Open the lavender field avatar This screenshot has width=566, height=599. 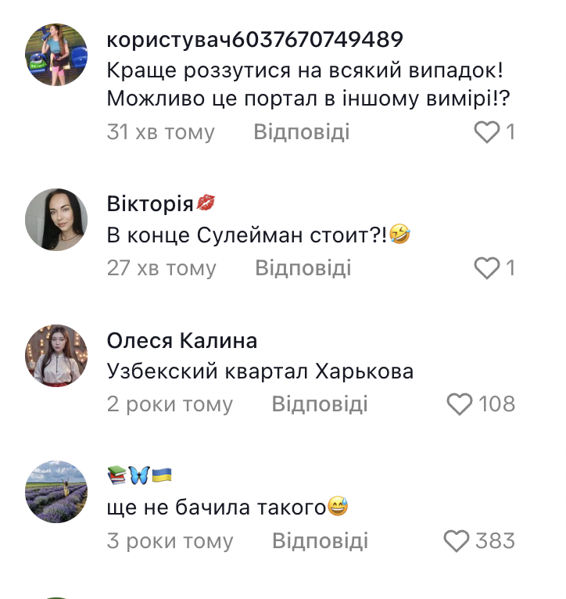[56, 492]
